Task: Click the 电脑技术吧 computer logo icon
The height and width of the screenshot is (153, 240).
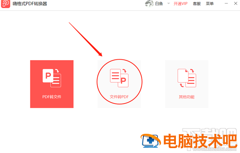Action: pos(150,141)
